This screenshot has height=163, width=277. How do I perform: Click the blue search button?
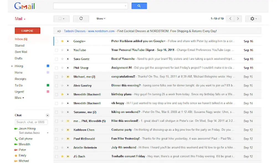click(139, 6)
